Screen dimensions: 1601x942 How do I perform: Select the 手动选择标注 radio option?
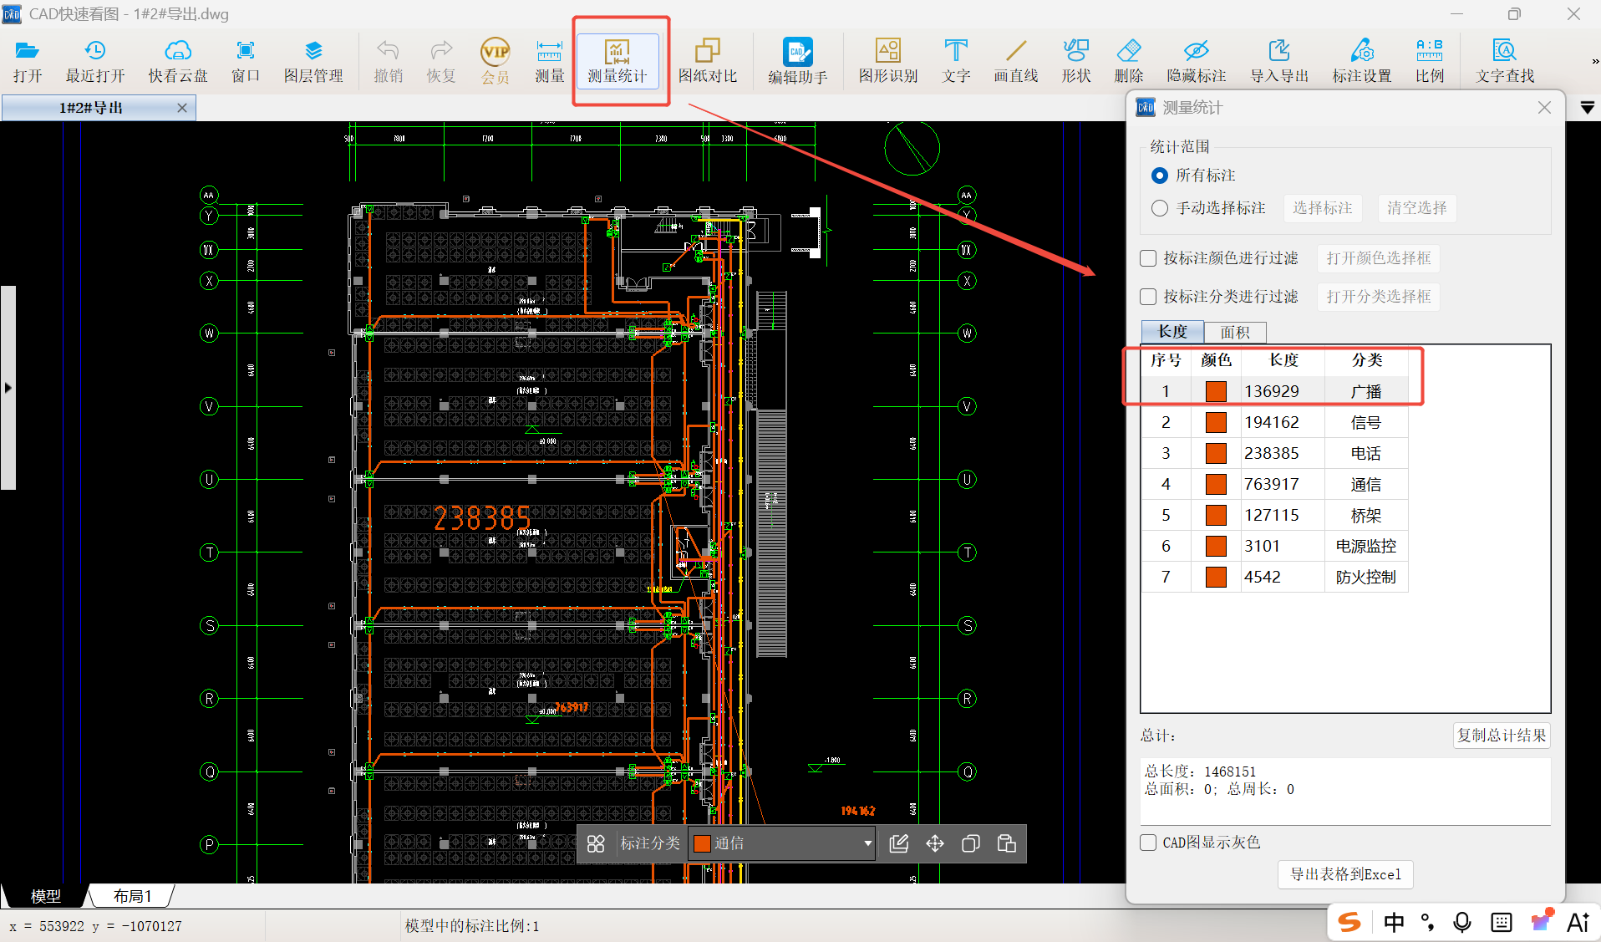1160,208
